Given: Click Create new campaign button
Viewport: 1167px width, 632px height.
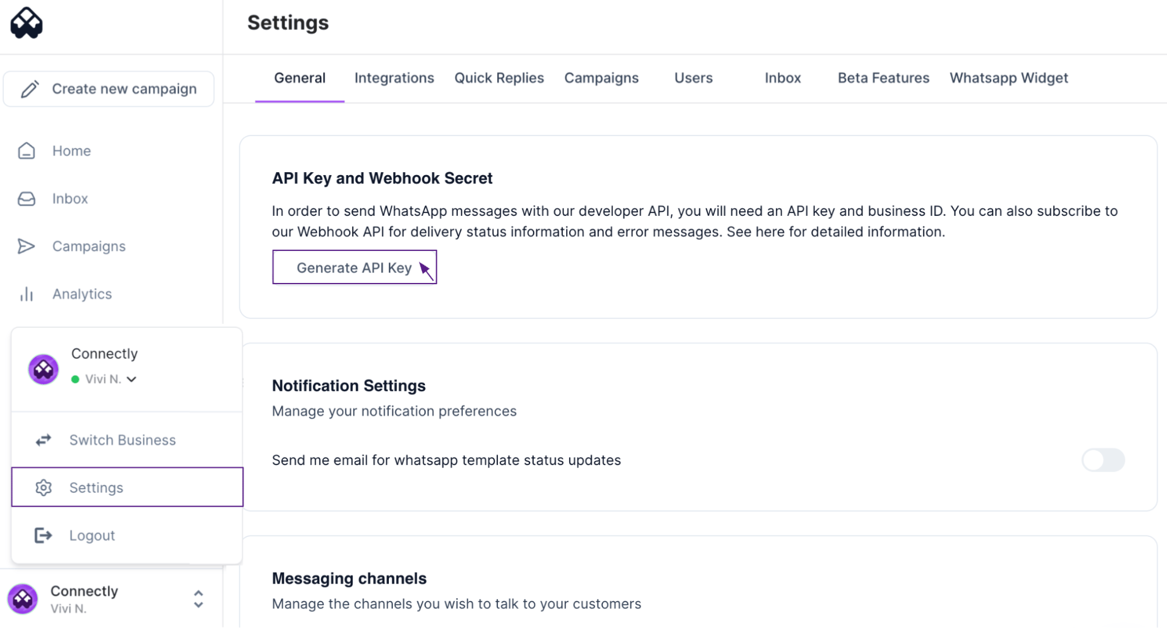Looking at the screenshot, I should 109,89.
